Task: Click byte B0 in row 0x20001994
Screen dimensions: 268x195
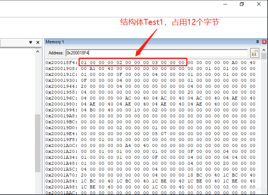Action: 93,110
